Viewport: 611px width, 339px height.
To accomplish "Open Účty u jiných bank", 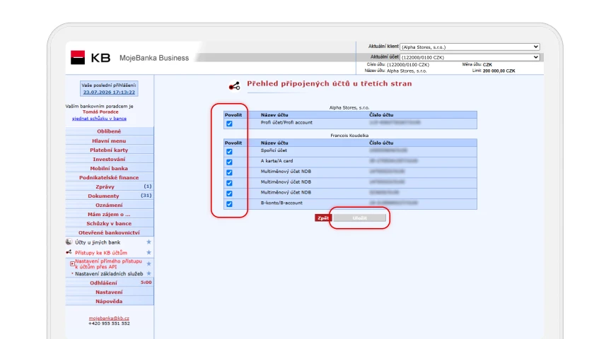I will pos(98,242).
